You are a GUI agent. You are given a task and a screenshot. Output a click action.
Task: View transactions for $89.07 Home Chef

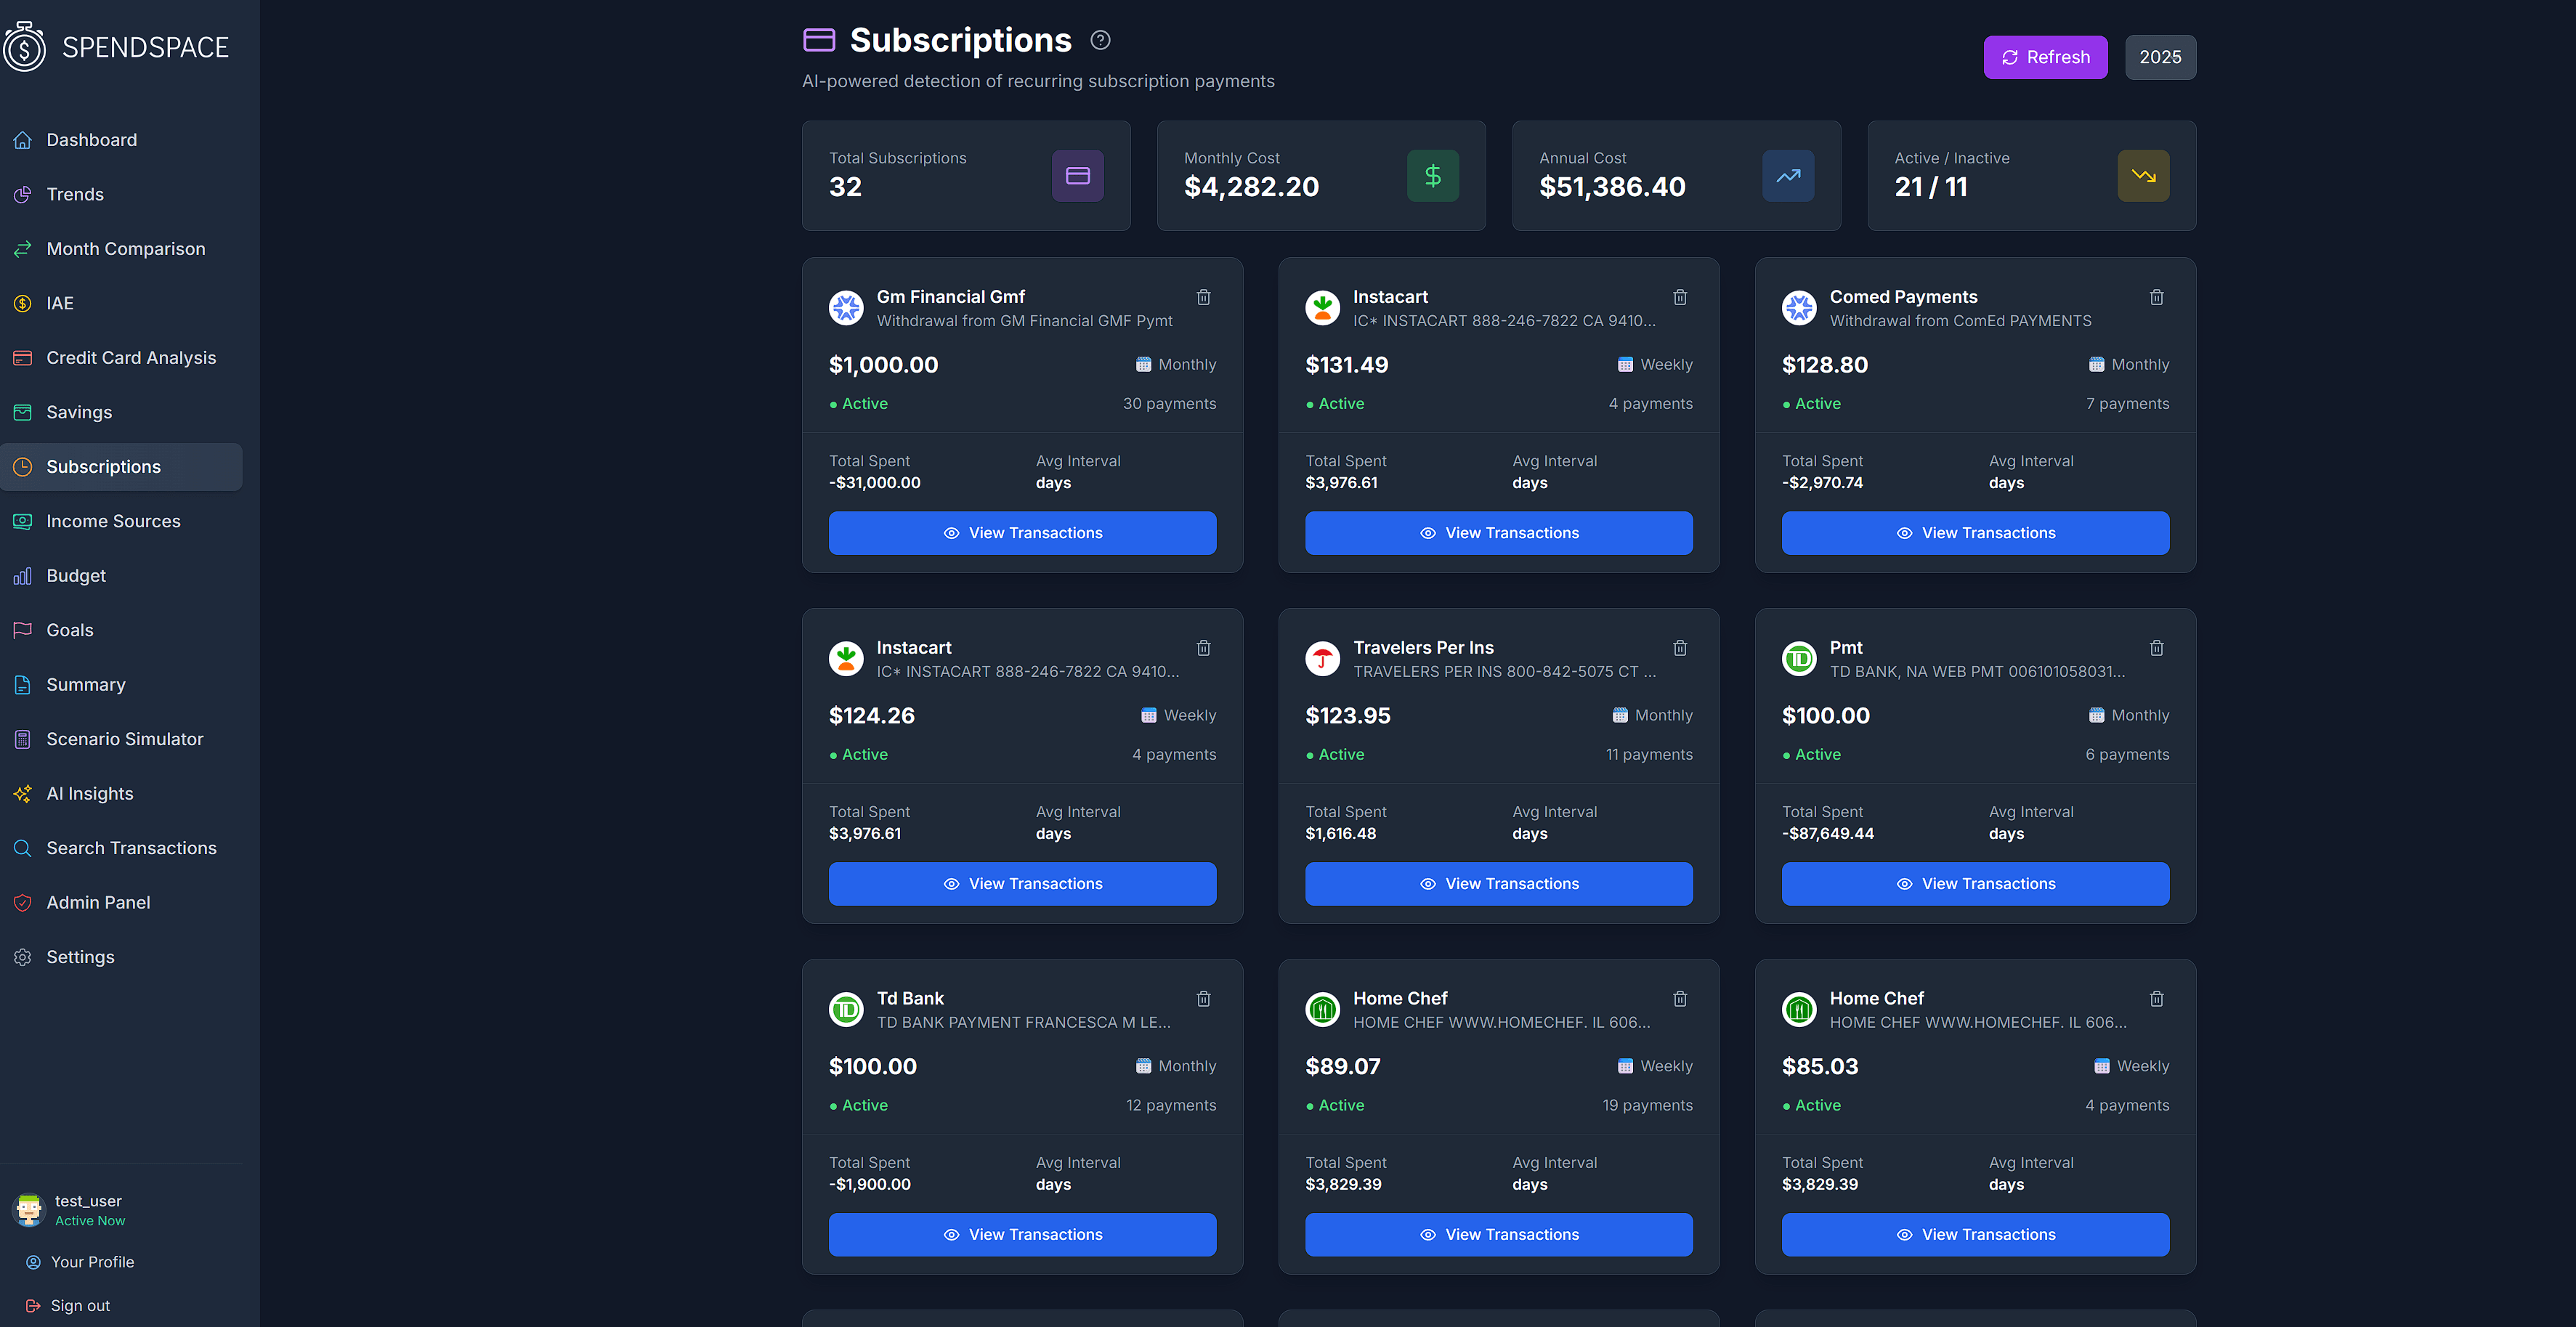click(x=1498, y=1235)
